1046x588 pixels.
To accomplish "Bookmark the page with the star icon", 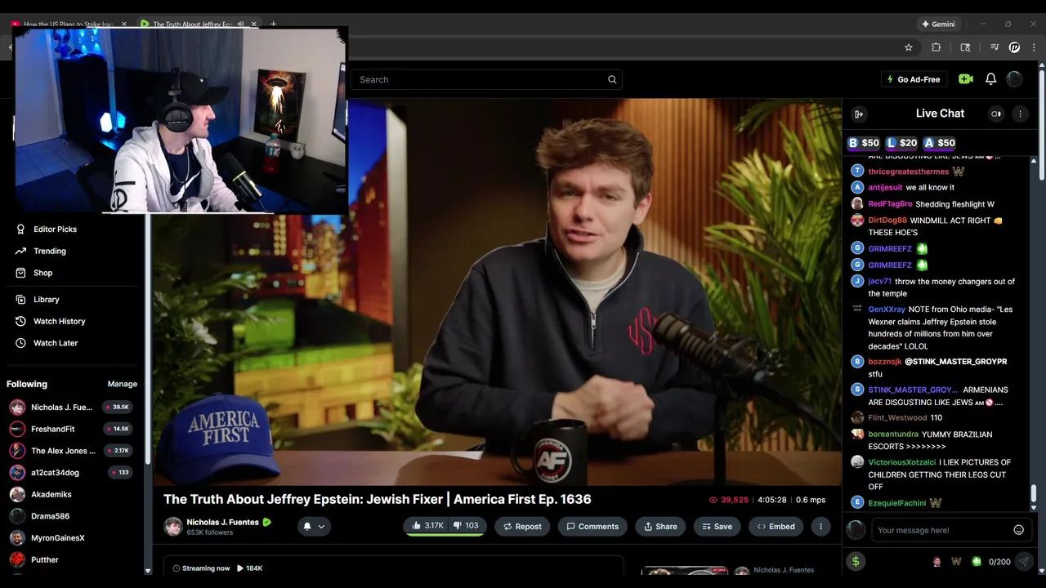I will click(909, 47).
